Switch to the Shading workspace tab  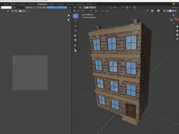(52, 4)
